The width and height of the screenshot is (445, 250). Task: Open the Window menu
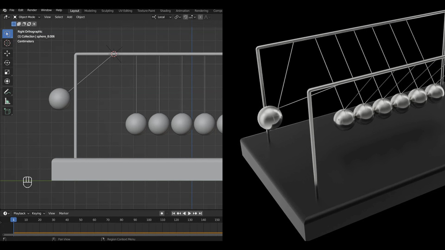pyautogui.click(x=46, y=10)
